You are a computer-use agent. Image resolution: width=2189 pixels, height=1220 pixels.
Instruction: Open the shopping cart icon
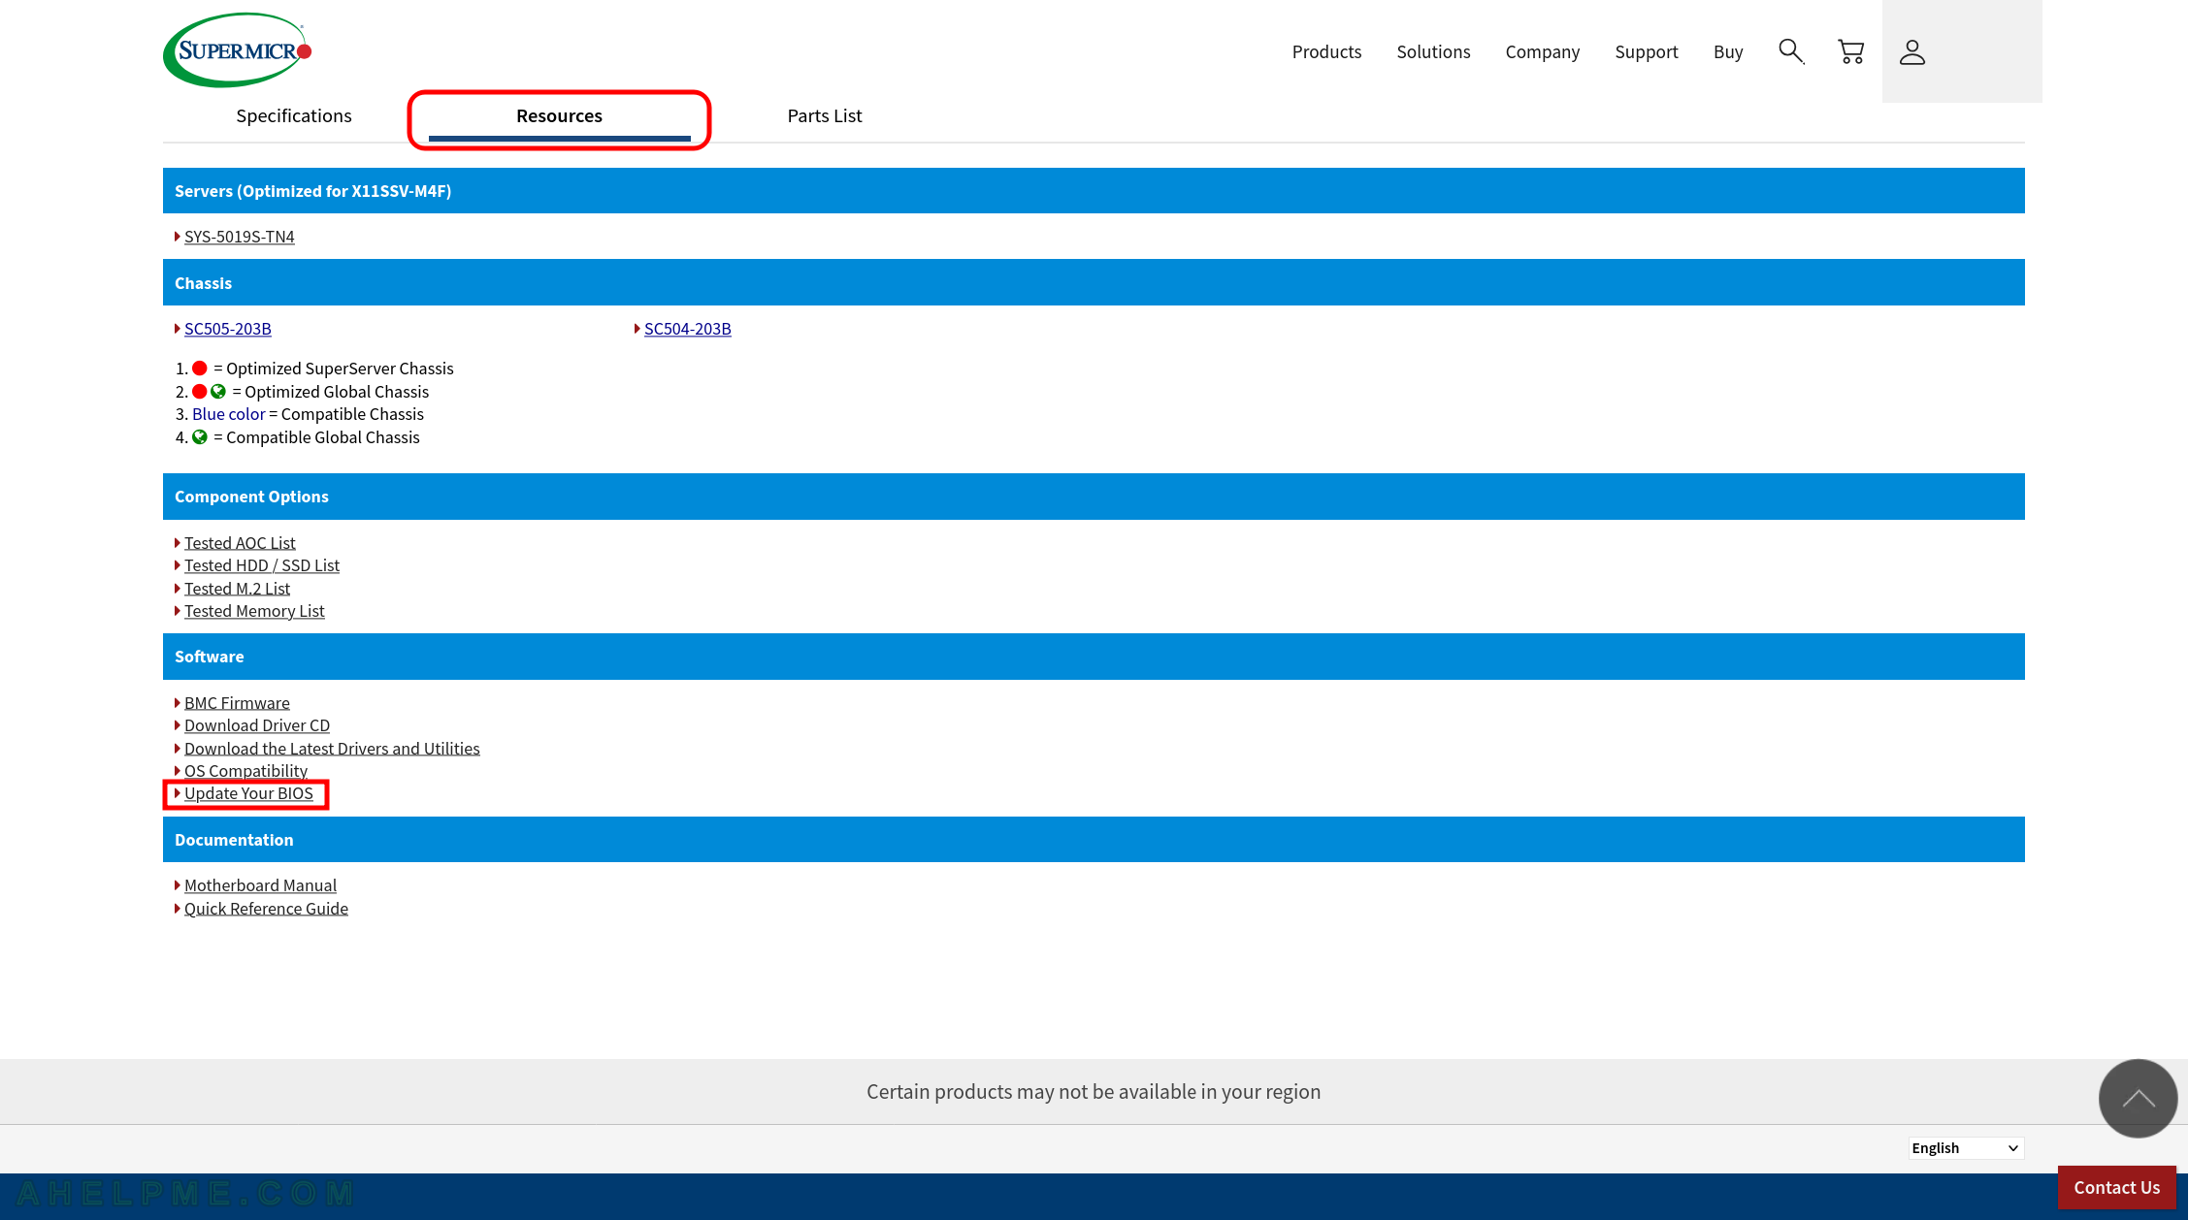pos(1850,51)
